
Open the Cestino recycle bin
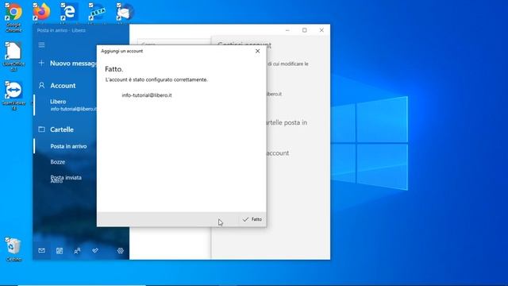pyautogui.click(x=13, y=249)
